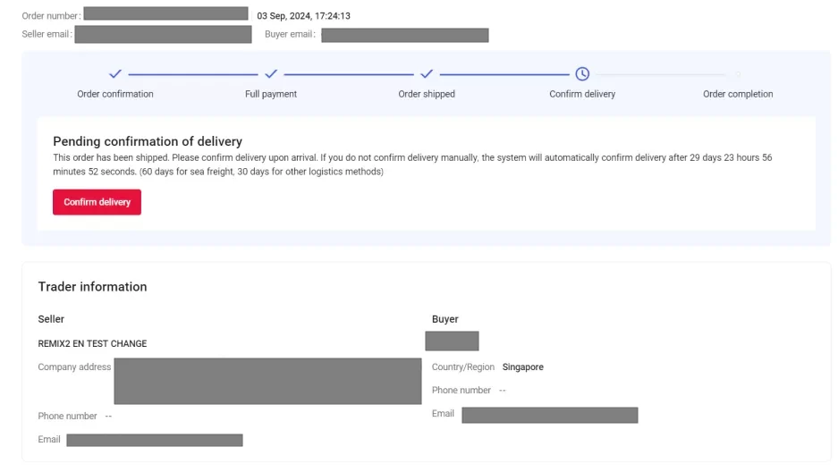The image size is (838, 472).
Task: Click the Full payment checkmark icon
Action: [271, 74]
